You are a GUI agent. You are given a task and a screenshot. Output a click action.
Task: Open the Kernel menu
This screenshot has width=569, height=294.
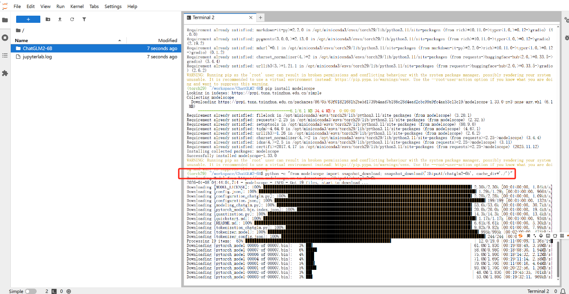point(77,7)
